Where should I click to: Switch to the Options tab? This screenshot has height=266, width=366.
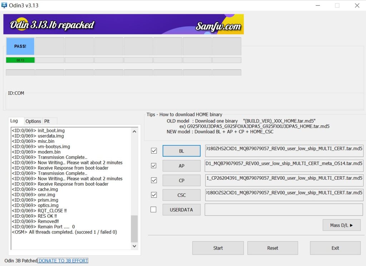[x=33, y=121]
